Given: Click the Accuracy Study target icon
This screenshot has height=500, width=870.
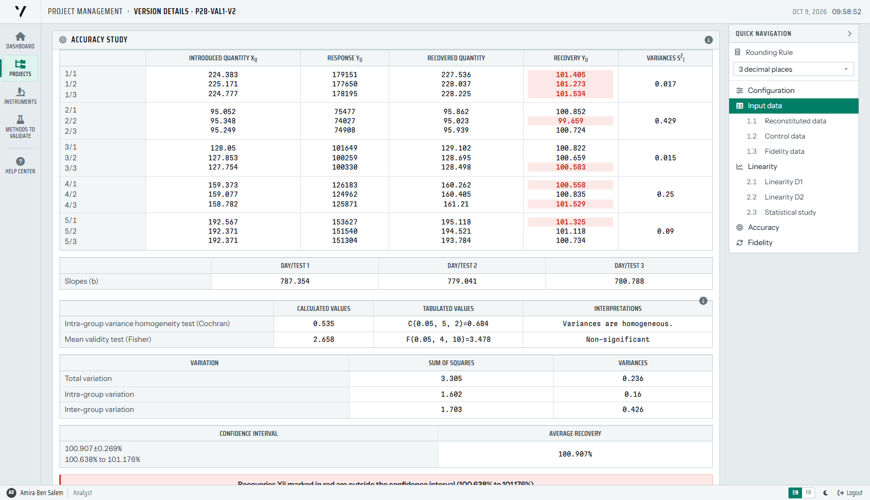Looking at the screenshot, I should (63, 40).
